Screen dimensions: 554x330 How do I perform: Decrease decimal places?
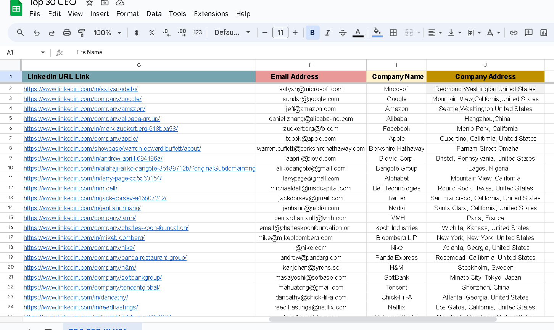tap(167, 33)
